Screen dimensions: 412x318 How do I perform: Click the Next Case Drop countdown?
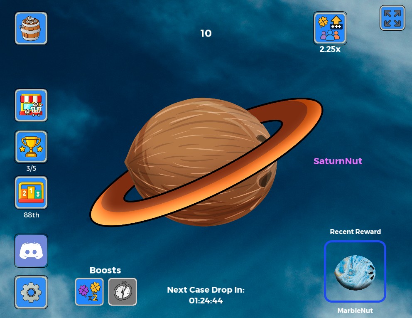click(x=206, y=295)
